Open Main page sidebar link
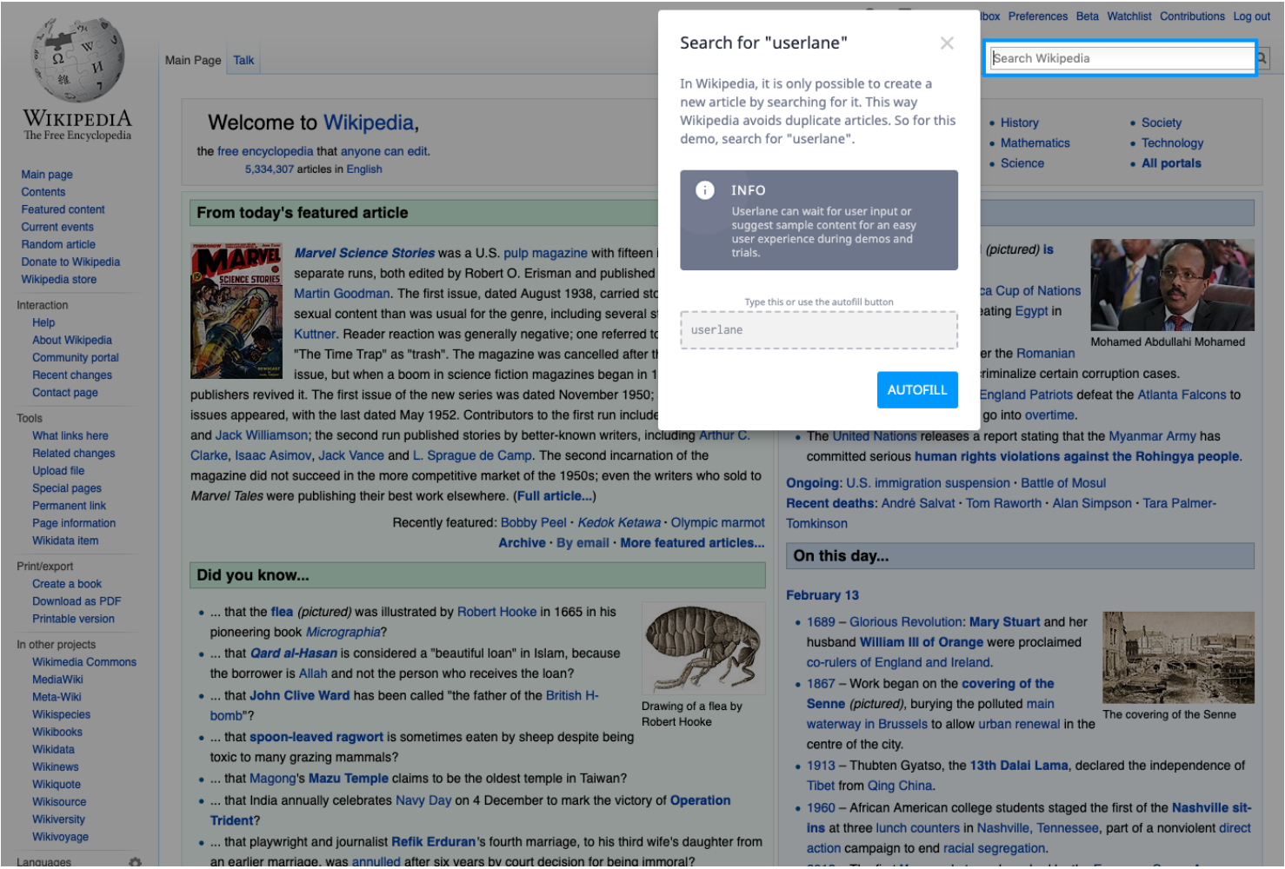The image size is (1285, 869). [47, 175]
